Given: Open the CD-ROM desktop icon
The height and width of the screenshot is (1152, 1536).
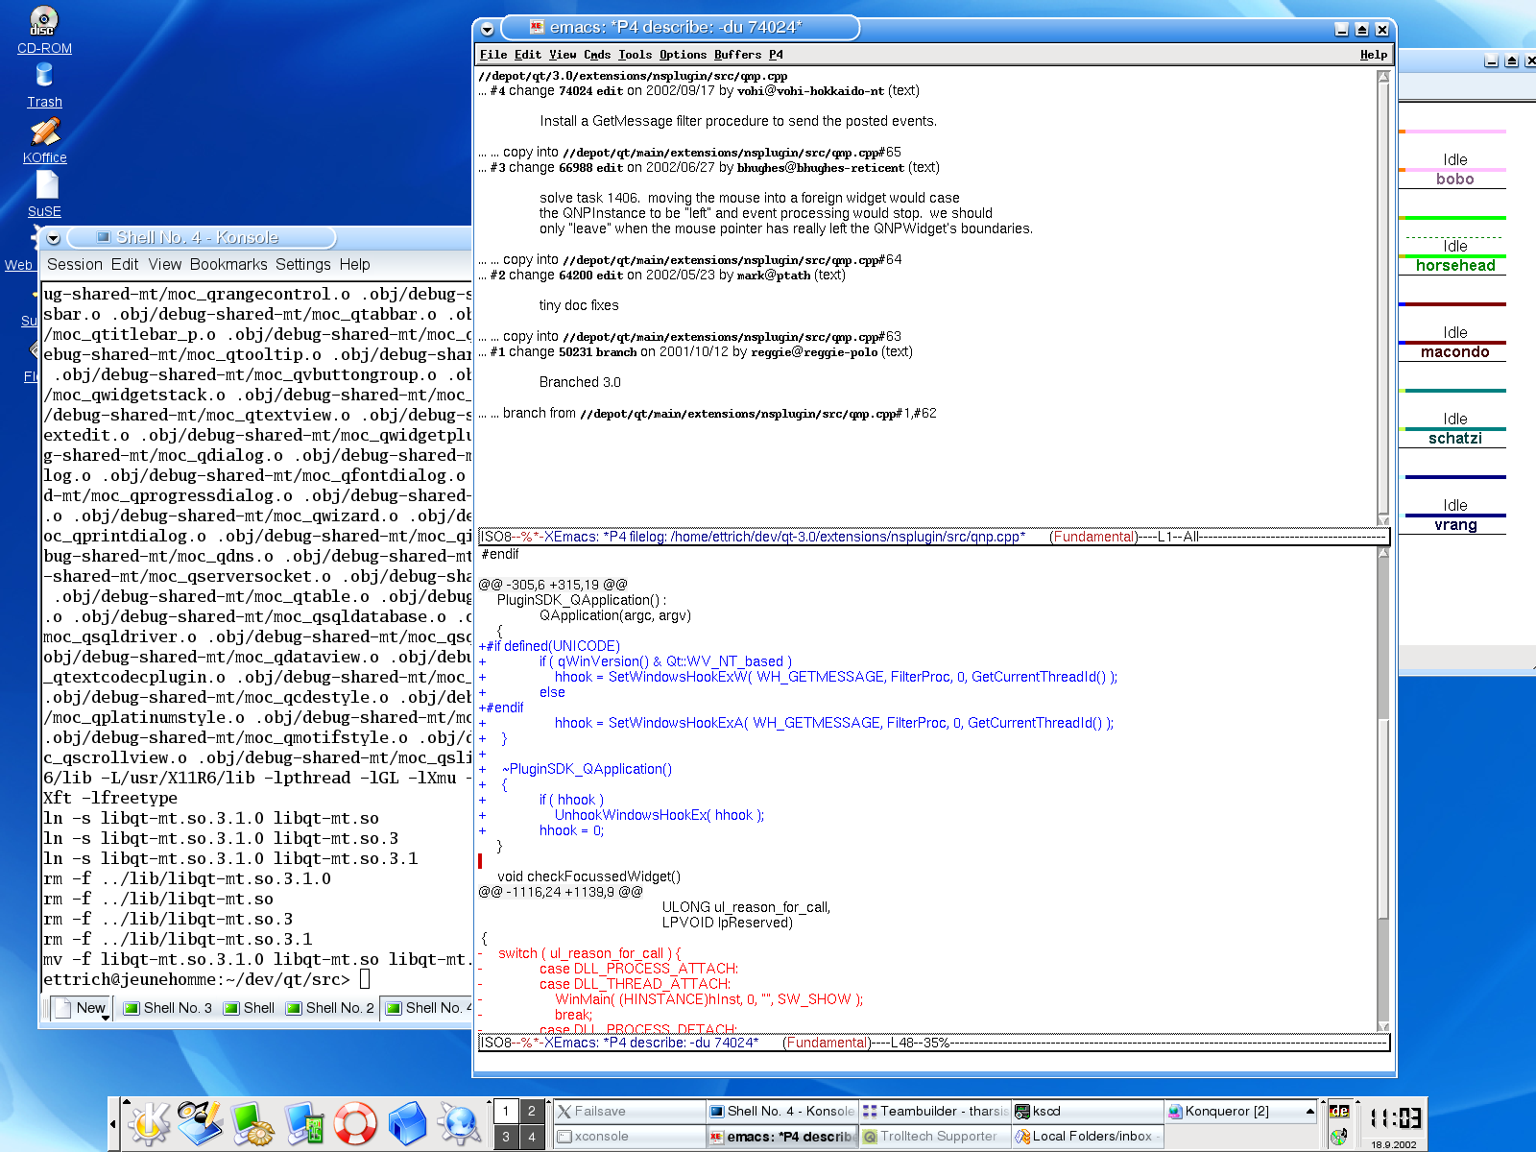Looking at the screenshot, I should coord(44,29).
